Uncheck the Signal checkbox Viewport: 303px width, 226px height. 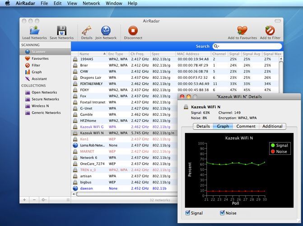[x=187, y=212]
